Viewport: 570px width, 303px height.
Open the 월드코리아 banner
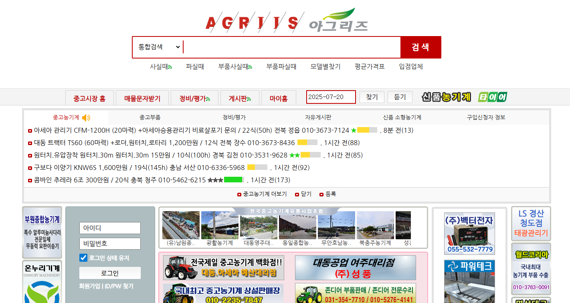531,269
